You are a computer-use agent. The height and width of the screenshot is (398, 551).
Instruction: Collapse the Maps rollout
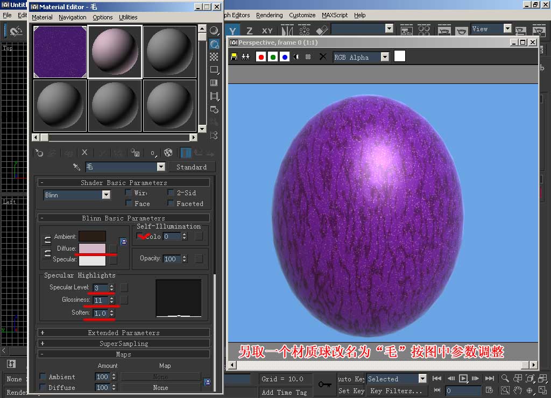click(124, 354)
